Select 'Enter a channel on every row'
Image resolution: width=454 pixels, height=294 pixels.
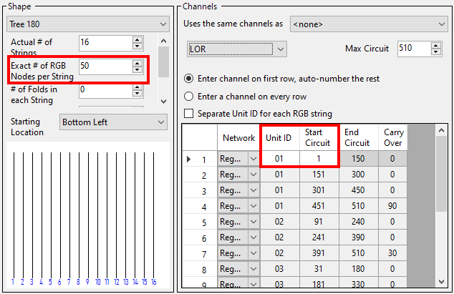189,96
